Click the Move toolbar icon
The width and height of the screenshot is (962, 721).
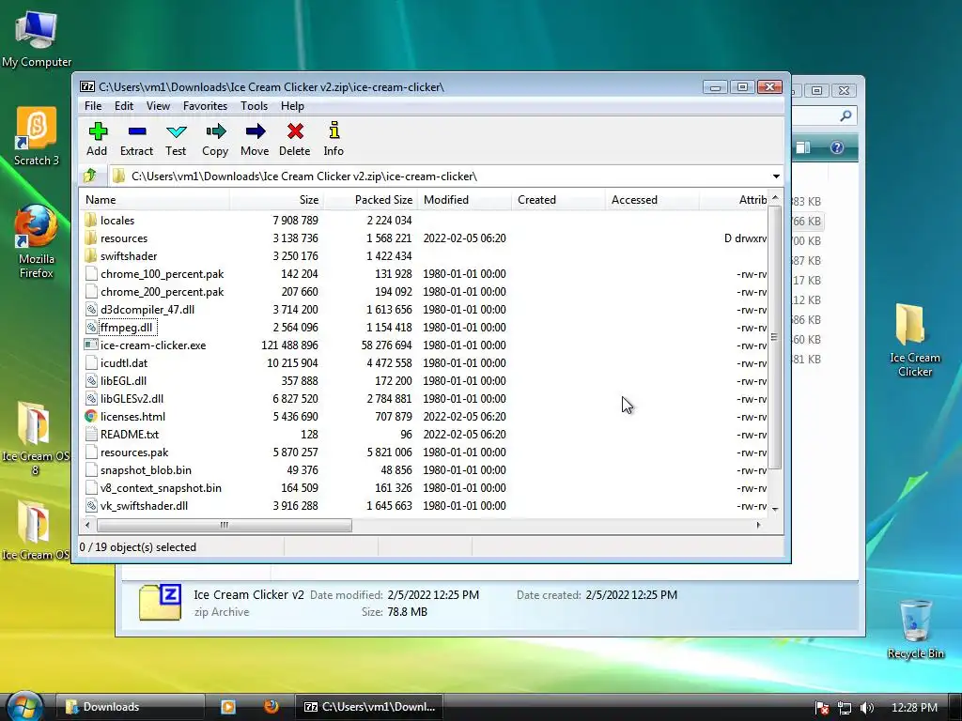coord(255,139)
